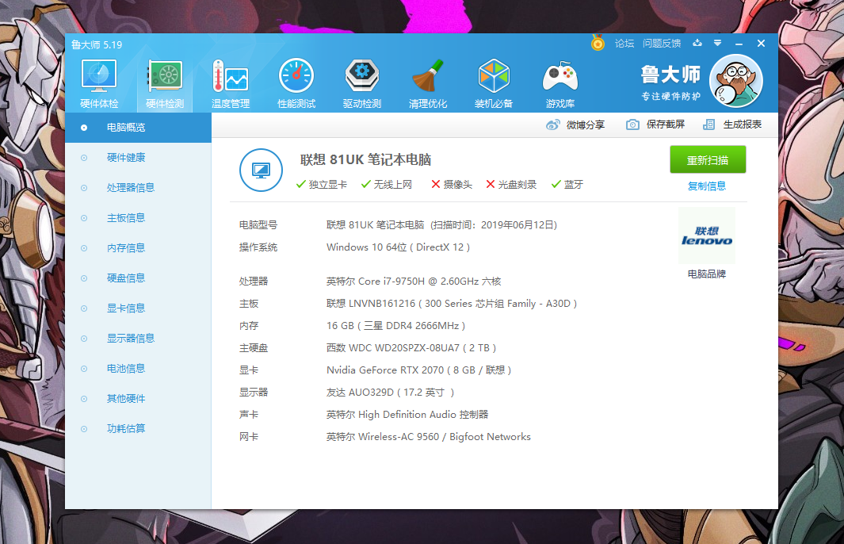Image resolution: width=844 pixels, height=544 pixels.
Task: Click the download tray icon in title bar
Action: click(697, 43)
